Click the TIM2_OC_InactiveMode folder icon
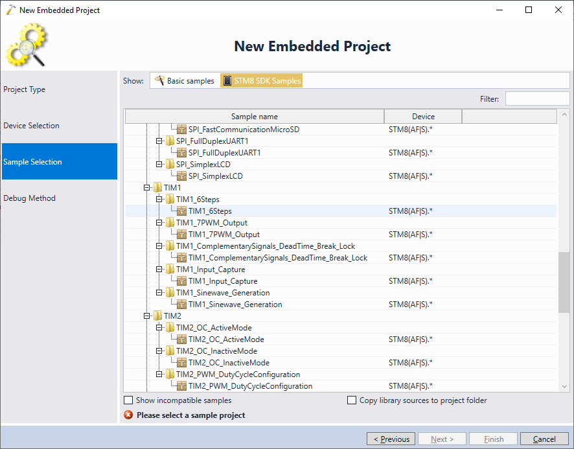Image resolution: width=574 pixels, height=449 pixels. pyautogui.click(x=170, y=351)
